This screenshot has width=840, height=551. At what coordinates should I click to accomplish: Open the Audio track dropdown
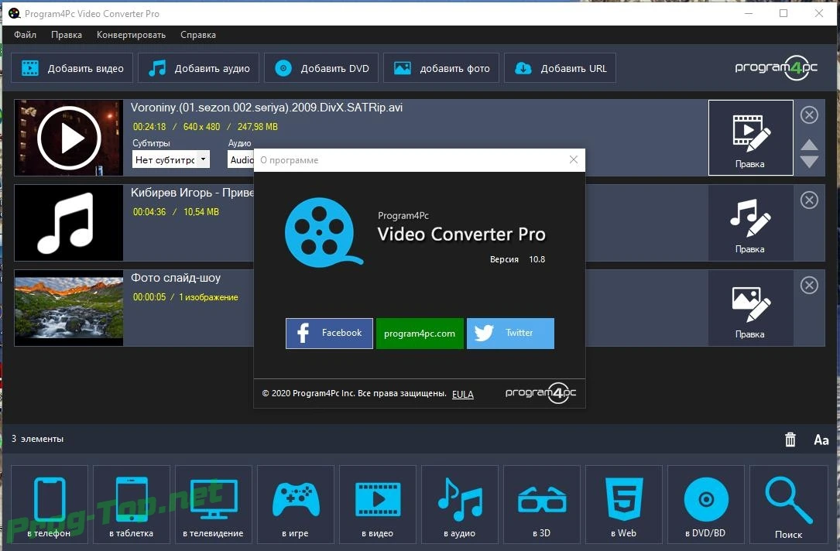241,159
